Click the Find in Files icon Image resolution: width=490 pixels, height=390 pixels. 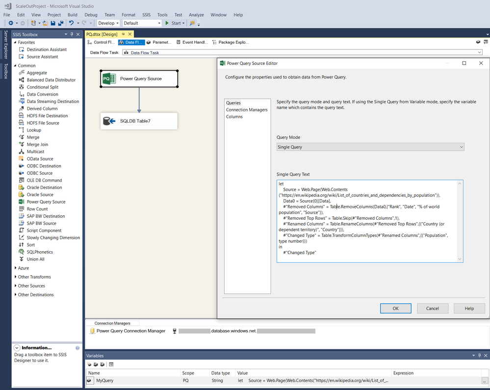point(192,23)
